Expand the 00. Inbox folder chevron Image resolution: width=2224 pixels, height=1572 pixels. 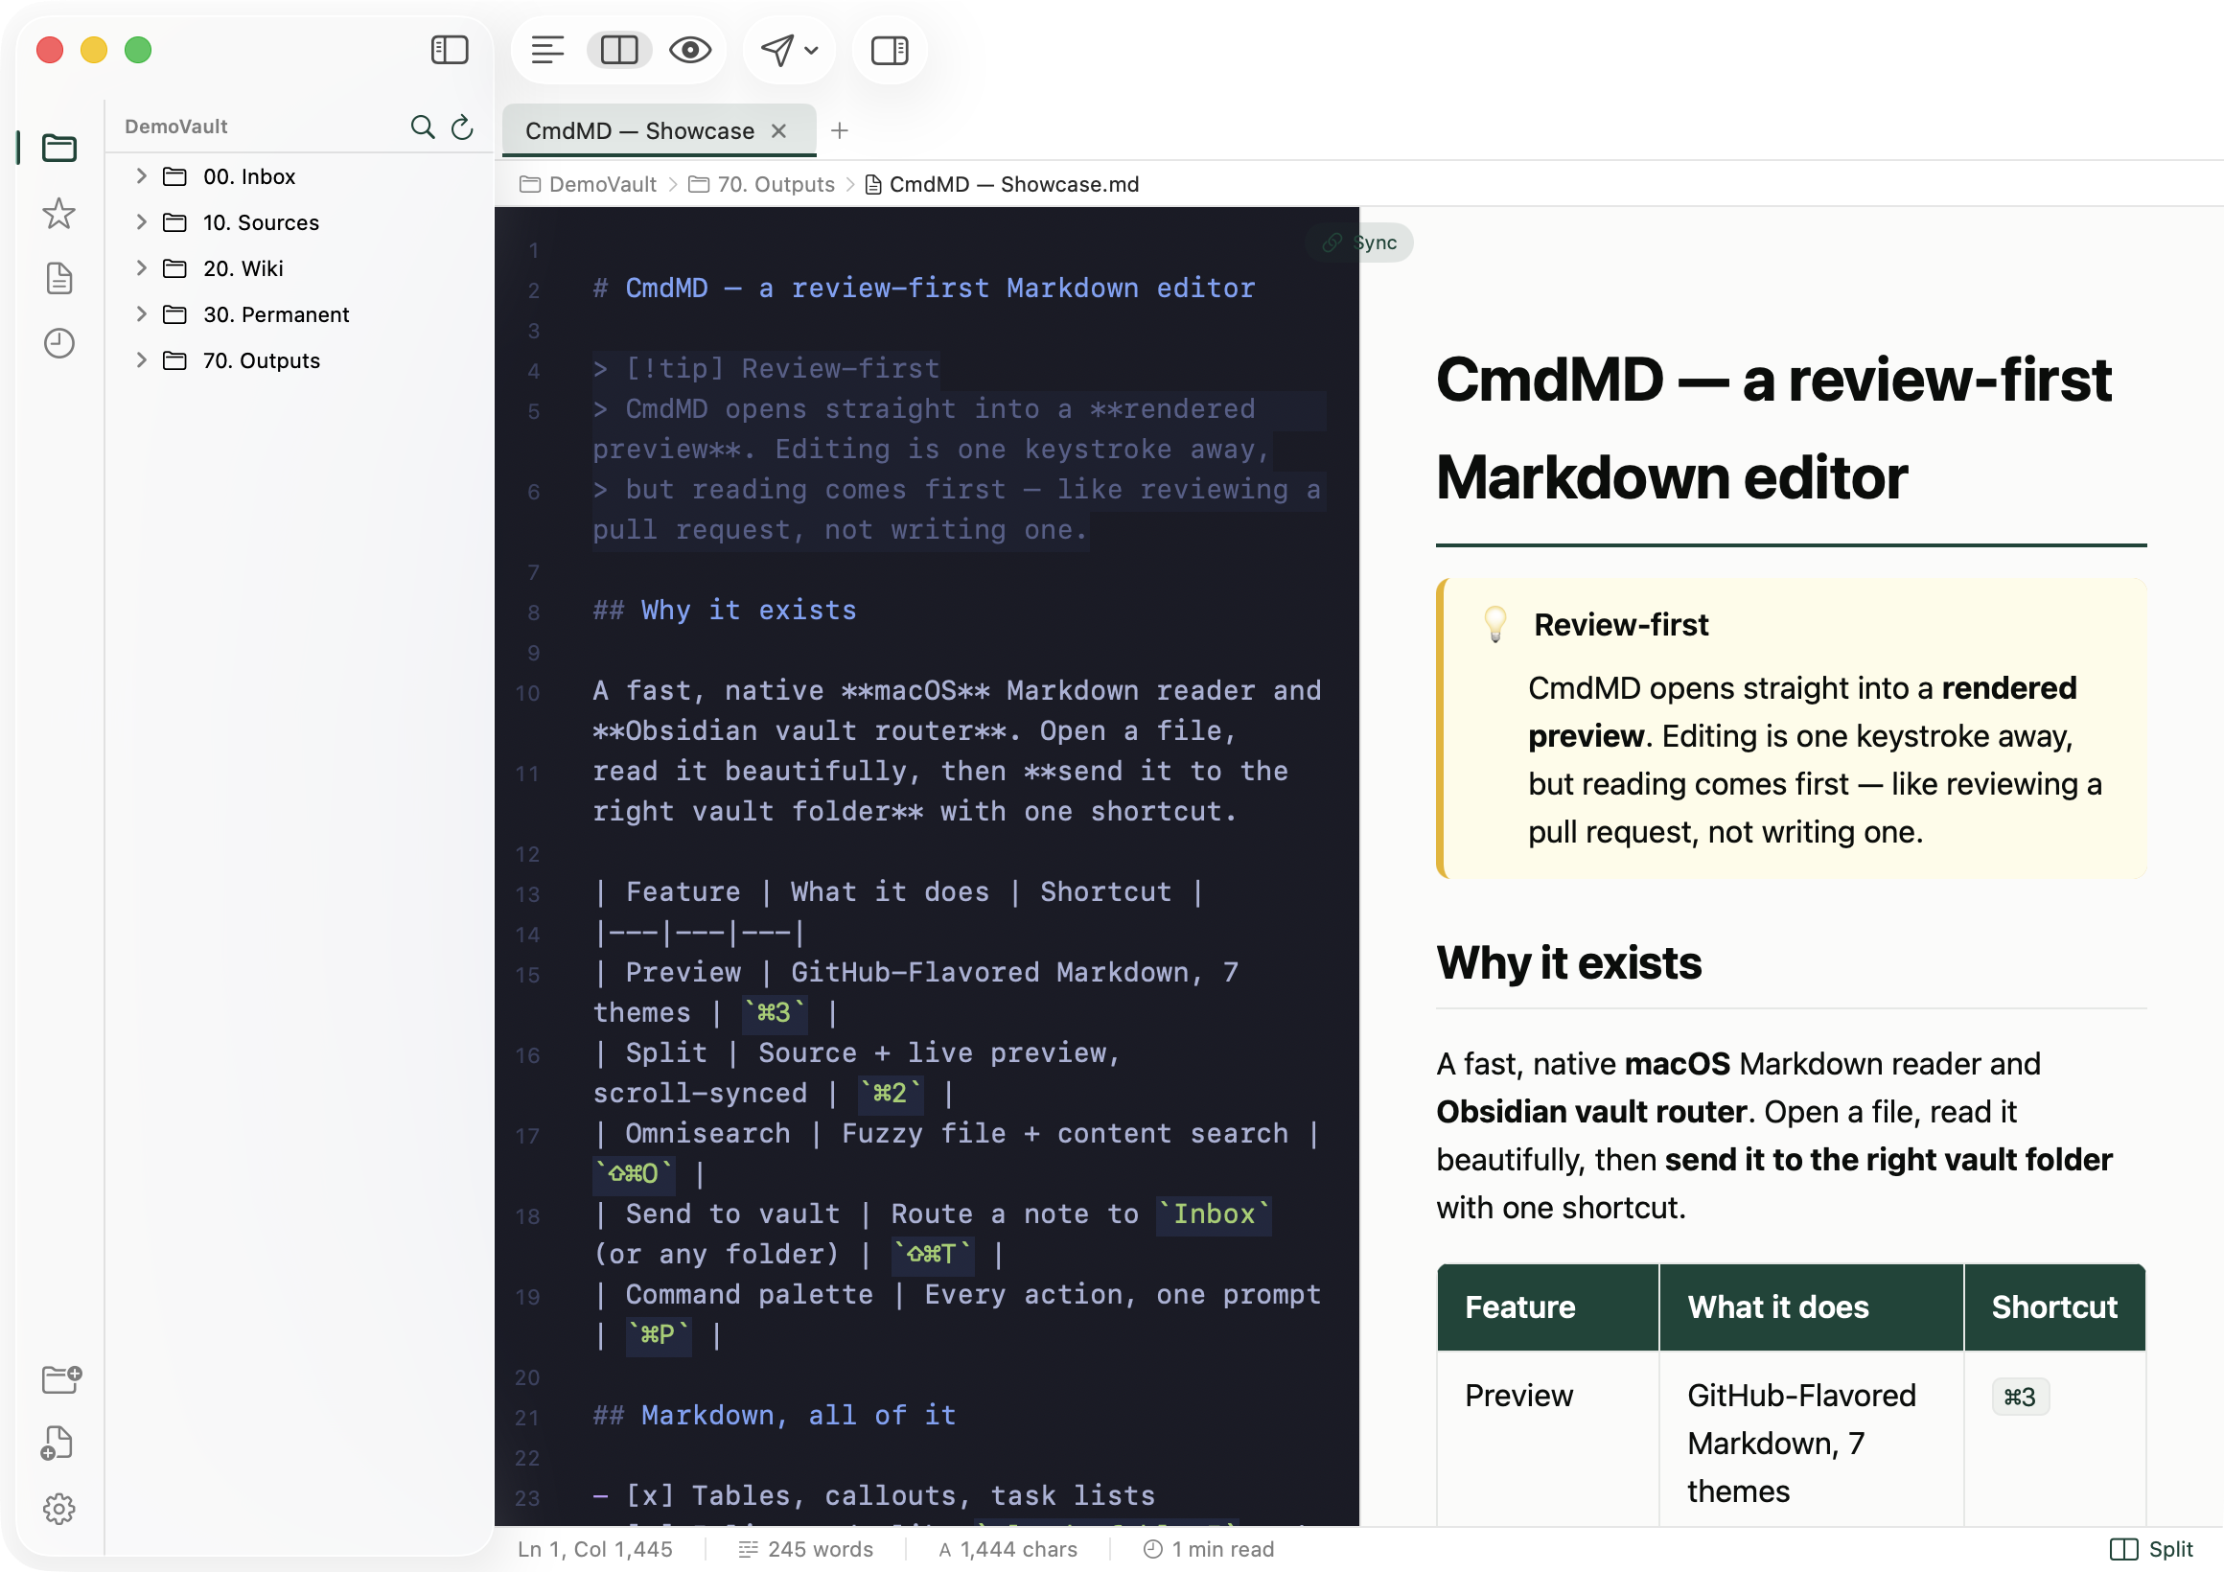(x=142, y=175)
